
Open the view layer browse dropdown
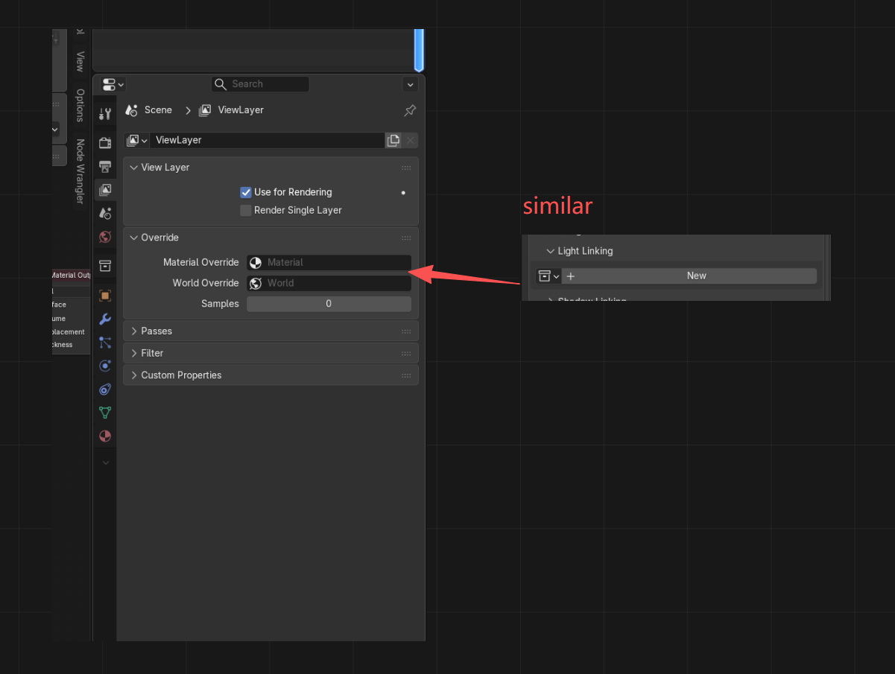(137, 140)
